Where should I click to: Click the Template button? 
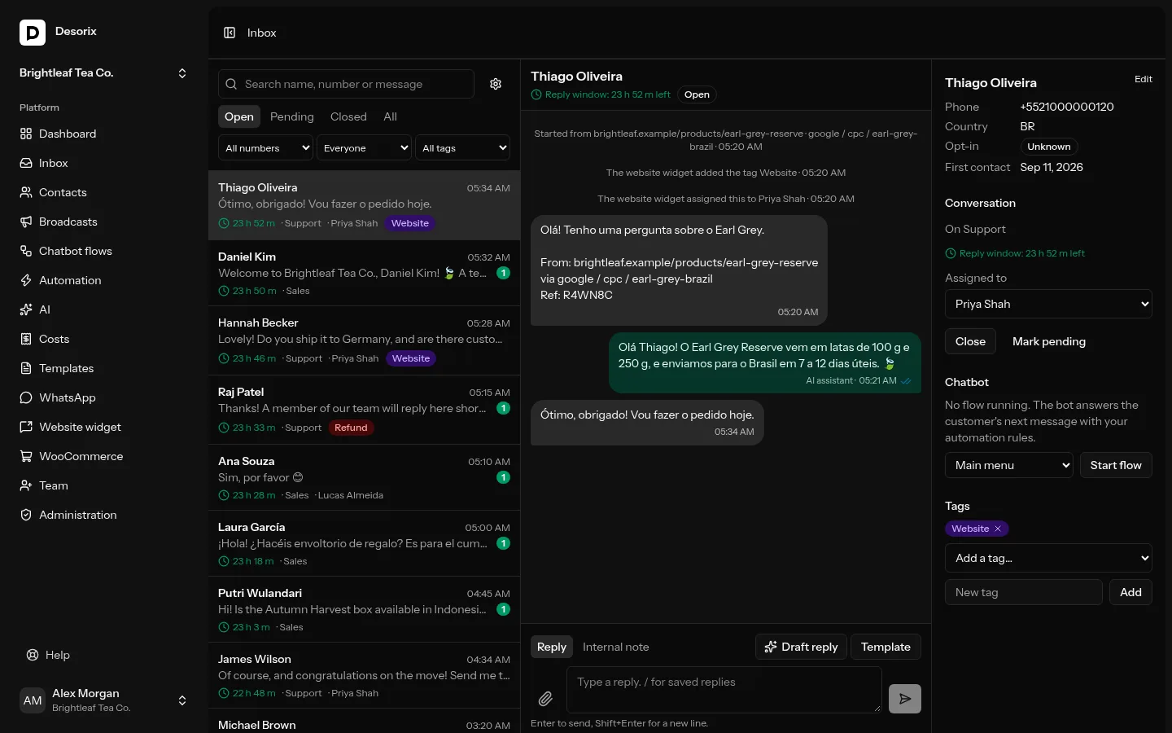click(886, 647)
